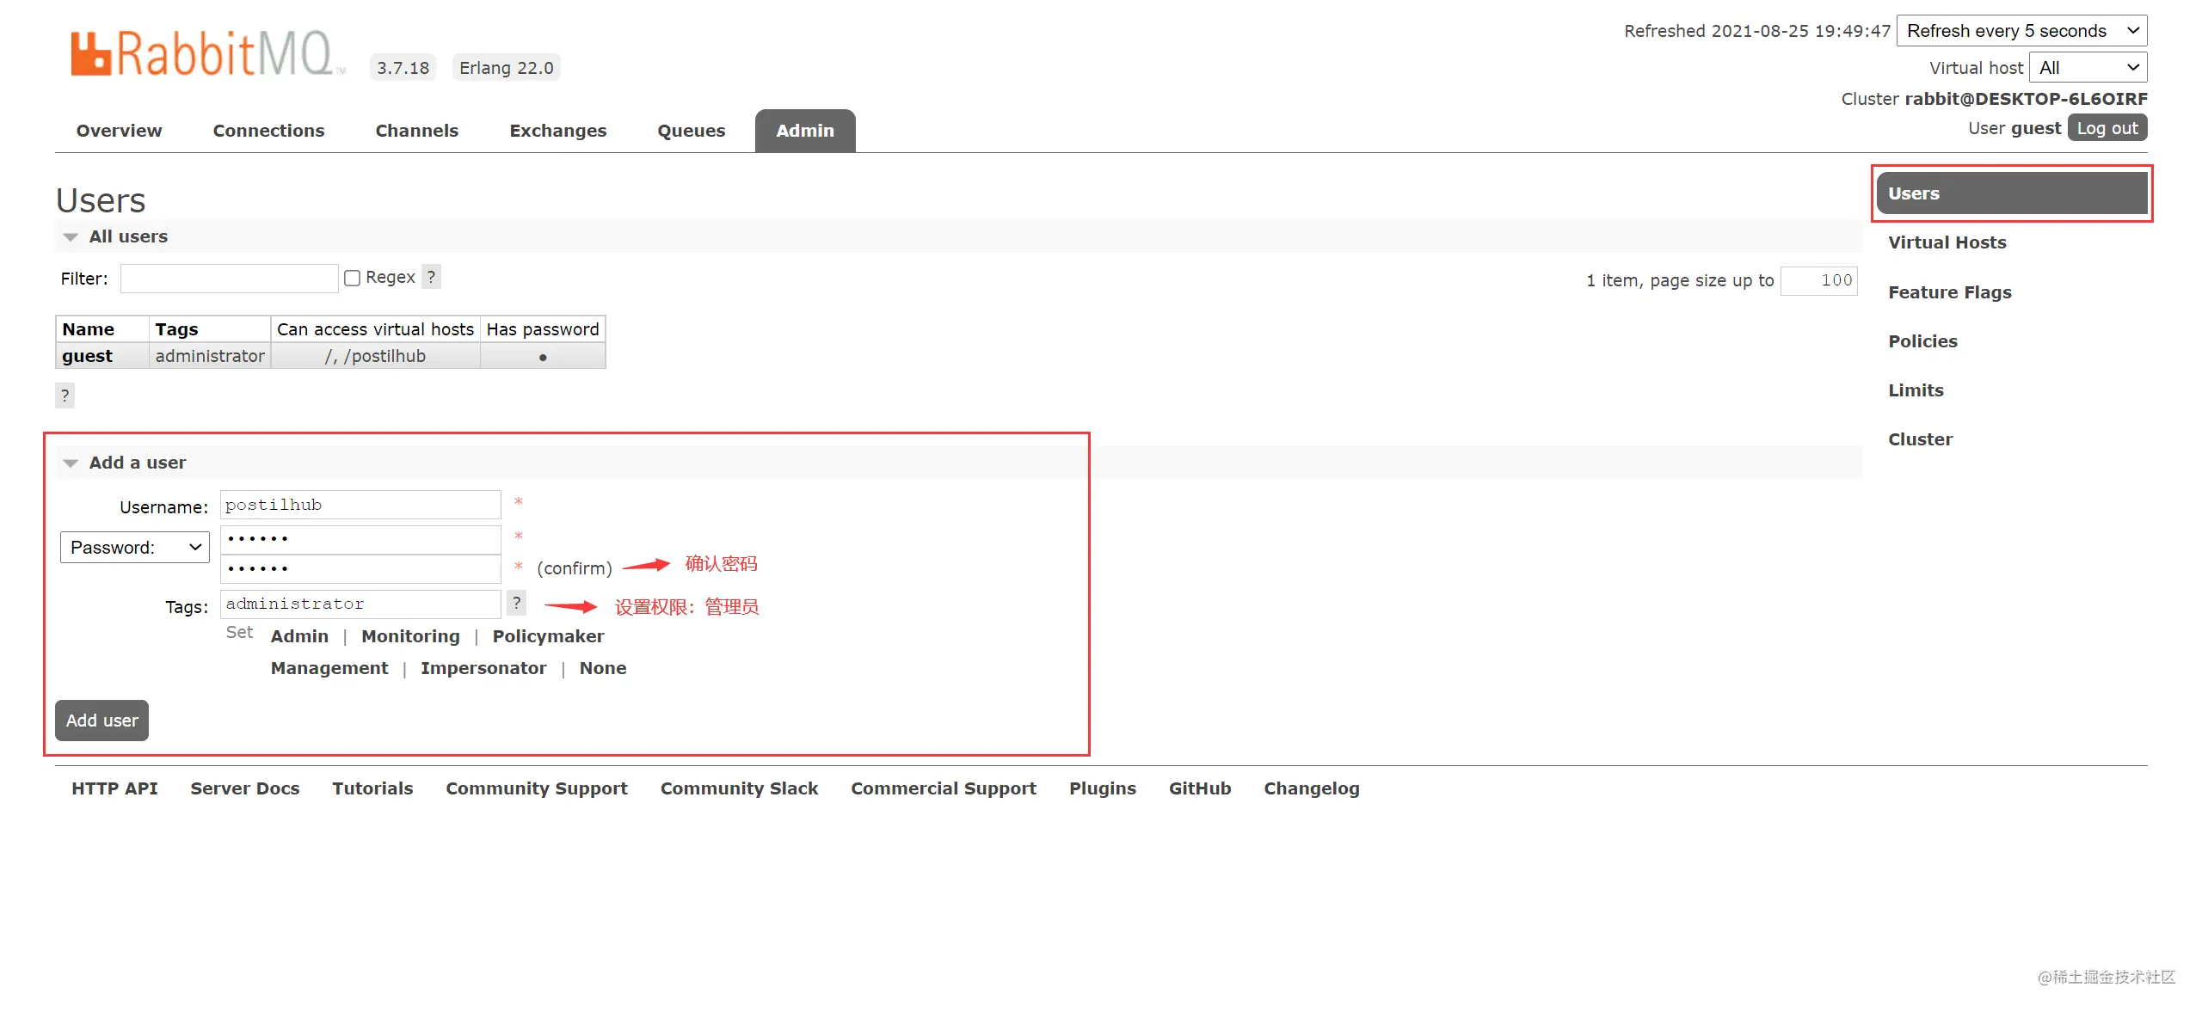Click the '/, /postilhub' virtual hosts cell
Image resolution: width=2202 pixels, height=1012 pixels.
[x=375, y=356]
